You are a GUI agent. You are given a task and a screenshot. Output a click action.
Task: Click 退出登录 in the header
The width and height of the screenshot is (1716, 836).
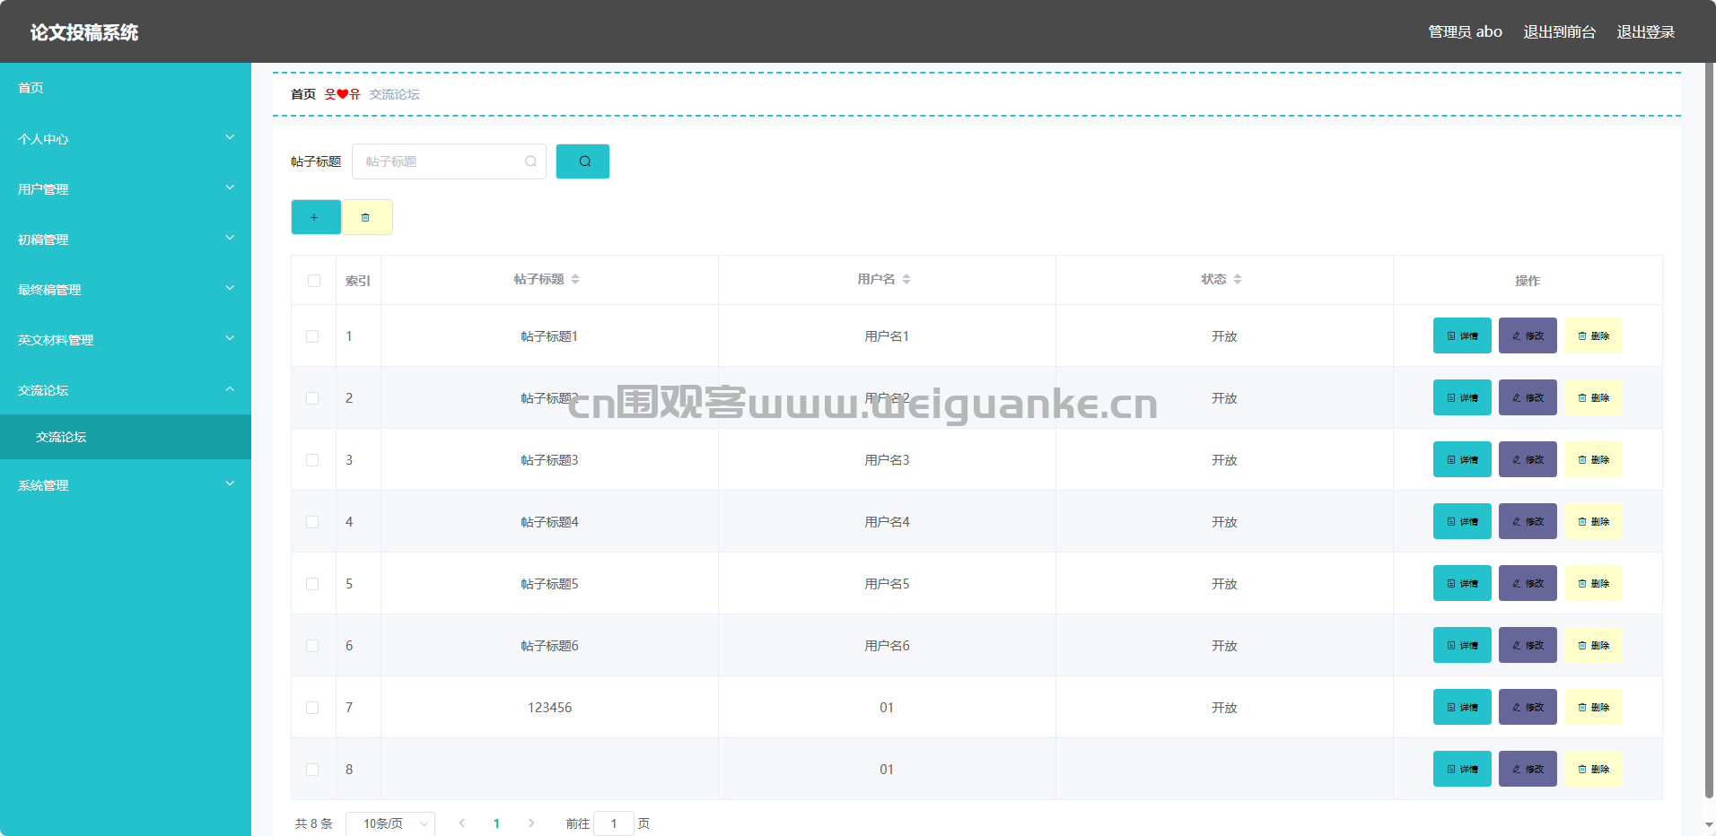point(1645,31)
